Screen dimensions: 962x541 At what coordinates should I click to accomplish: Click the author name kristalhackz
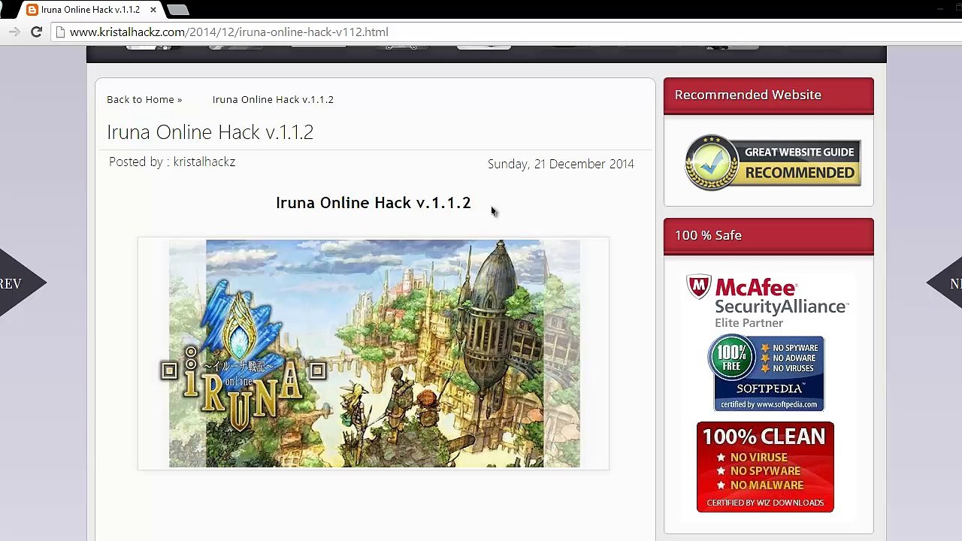(204, 162)
